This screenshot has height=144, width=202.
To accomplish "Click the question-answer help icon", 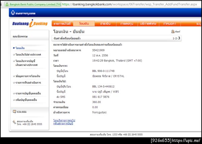I will [14, 111].
